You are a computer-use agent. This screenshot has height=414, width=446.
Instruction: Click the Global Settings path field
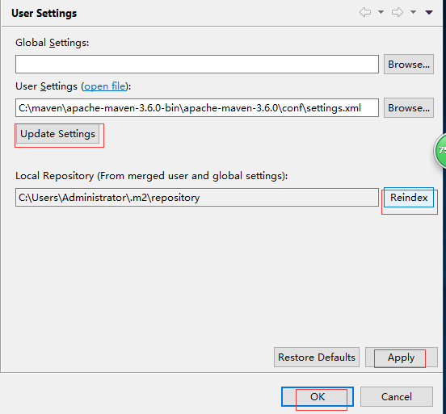point(197,65)
